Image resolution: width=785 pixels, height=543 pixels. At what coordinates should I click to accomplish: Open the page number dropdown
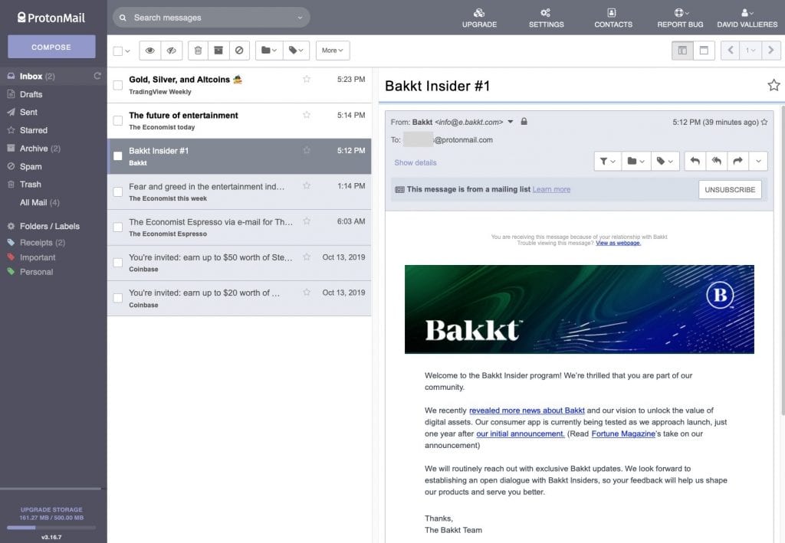751,51
